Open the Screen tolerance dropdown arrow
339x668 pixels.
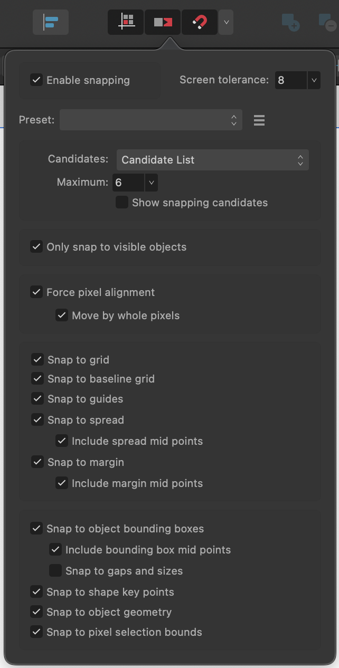[314, 80]
